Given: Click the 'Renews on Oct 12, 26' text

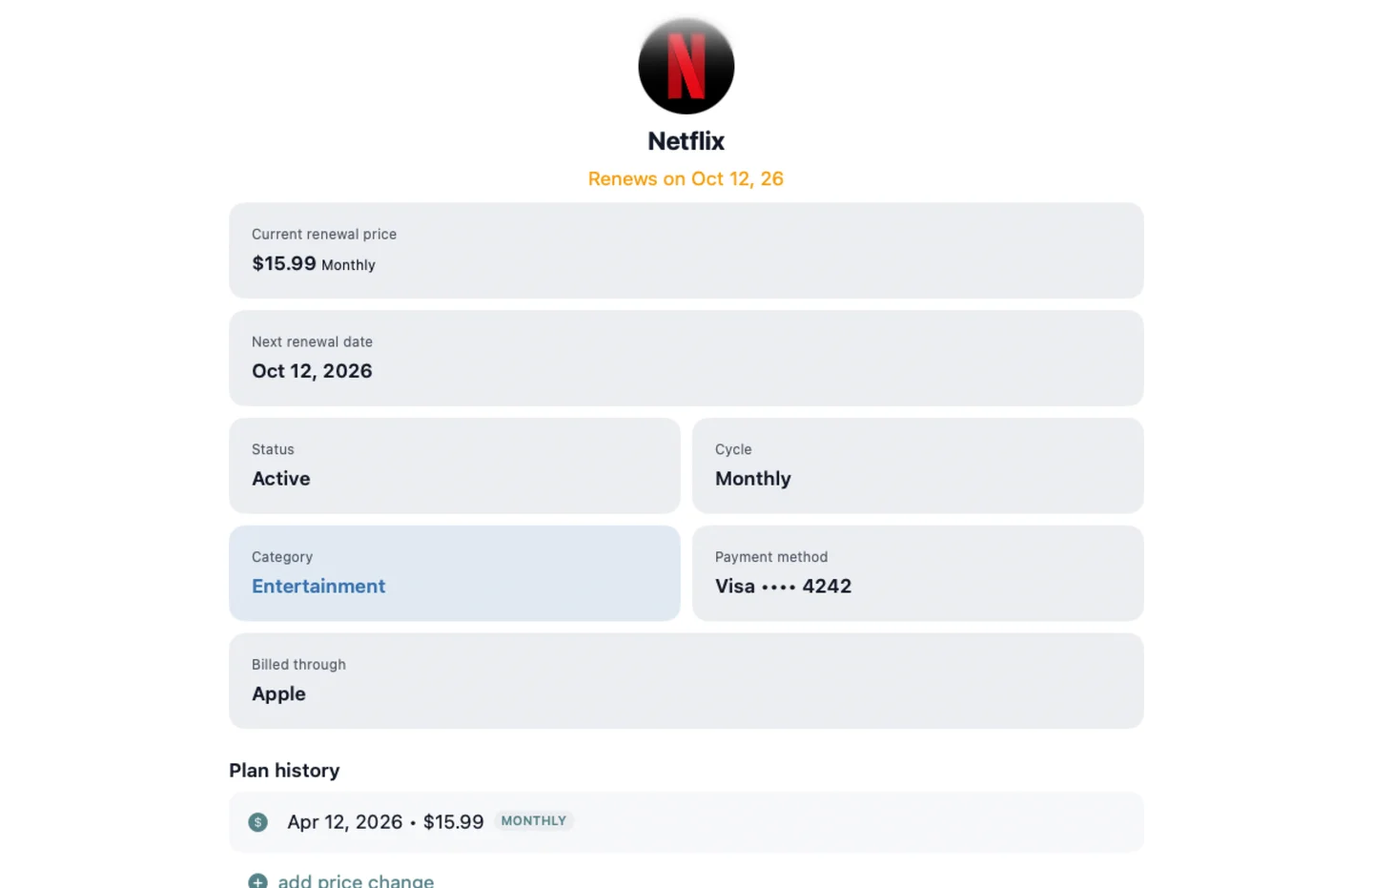Looking at the screenshot, I should (x=686, y=178).
